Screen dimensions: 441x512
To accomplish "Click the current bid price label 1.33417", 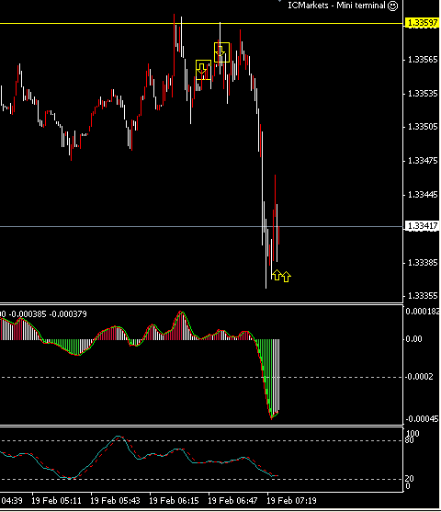I will (423, 226).
